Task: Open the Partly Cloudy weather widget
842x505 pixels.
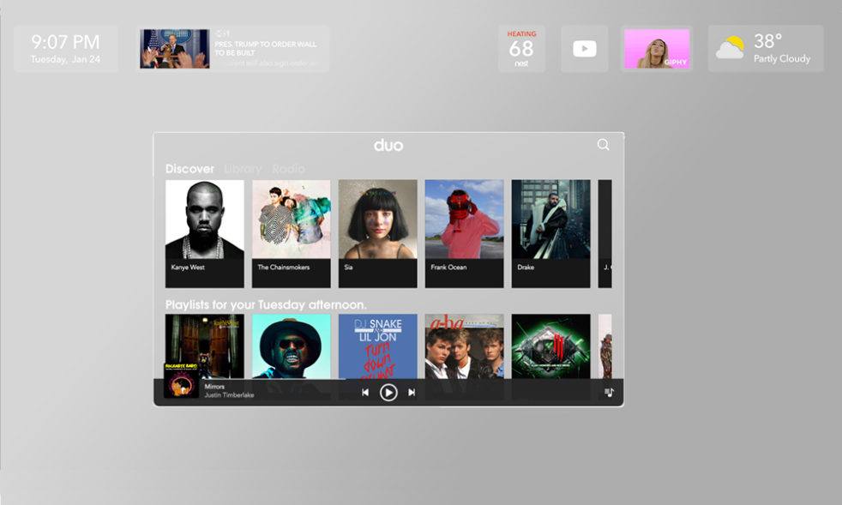Action: click(x=765, y=49)
